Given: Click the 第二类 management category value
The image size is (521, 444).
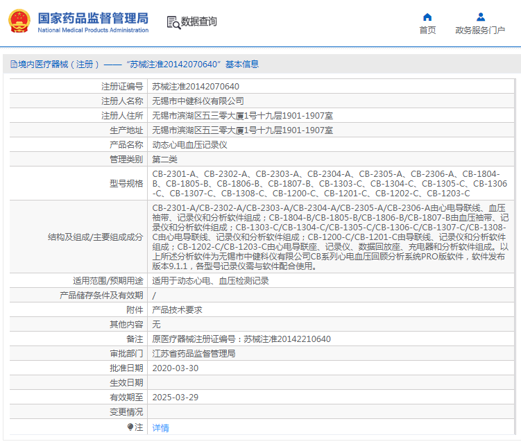Looking at the screenshot, I should coord(165,160).
